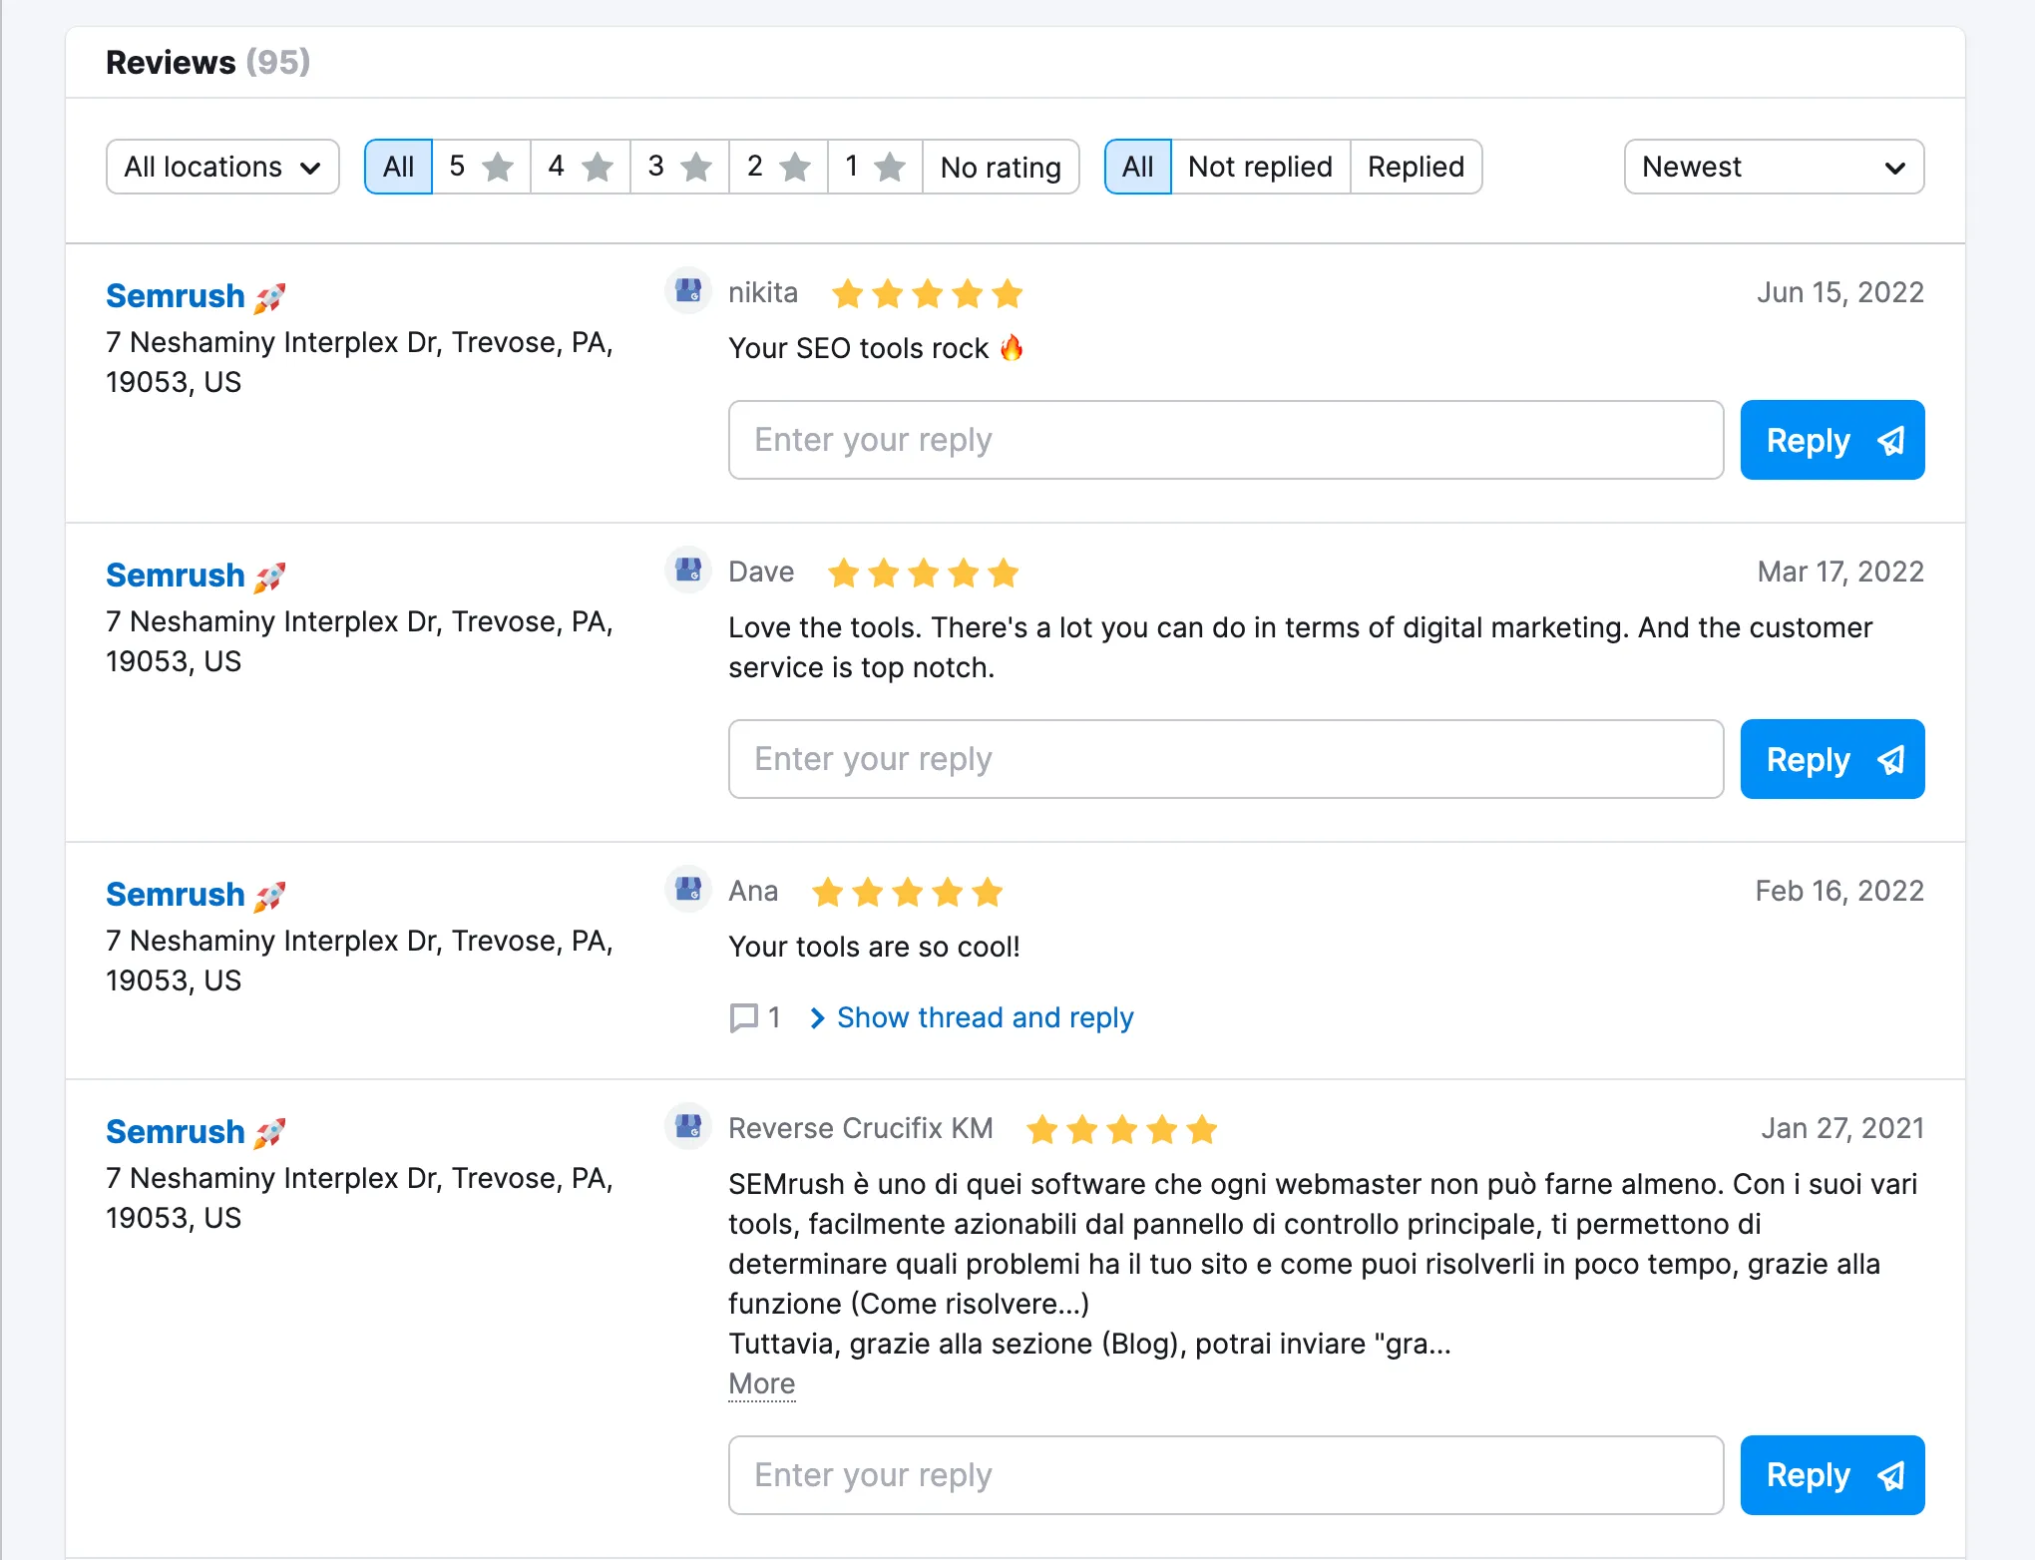This screenshot has width=2035, height=1560.
Task: Click the star rating on nikita's review
Action: 928,293
